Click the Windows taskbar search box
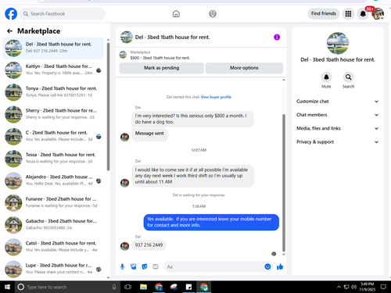Image resolution: width=391 pixels, height=293 pixels. [67, 287]
